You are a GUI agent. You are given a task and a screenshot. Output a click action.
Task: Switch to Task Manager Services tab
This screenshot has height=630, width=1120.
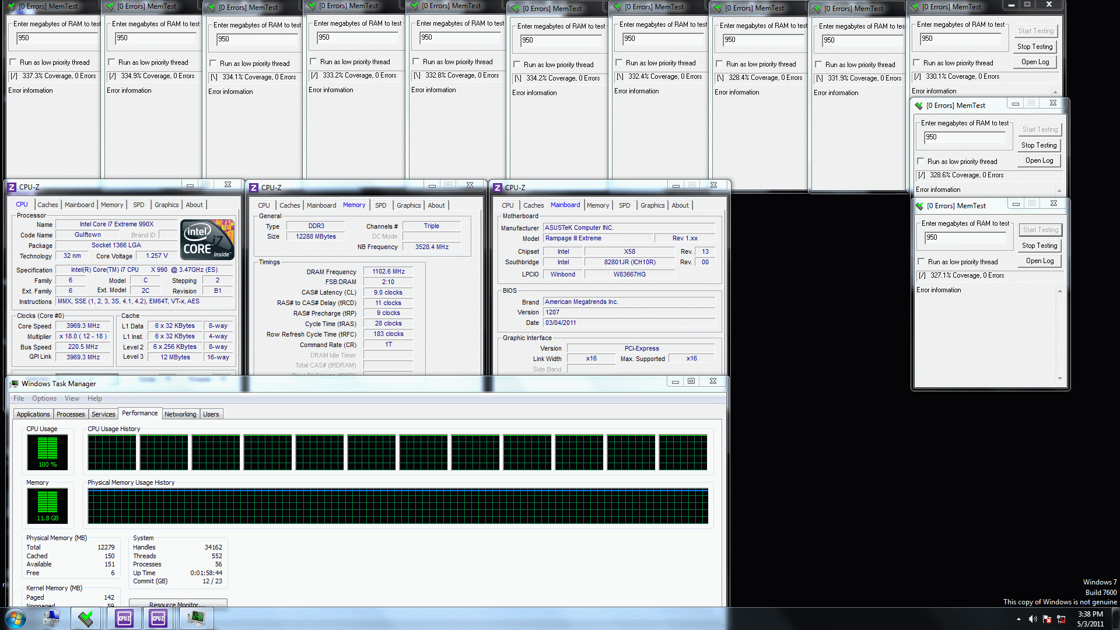[103, 414]
